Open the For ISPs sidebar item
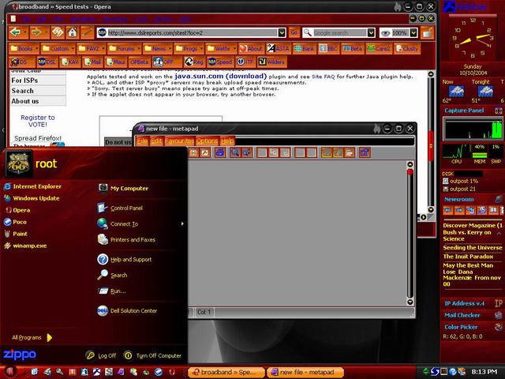 (x=38, y=81)
